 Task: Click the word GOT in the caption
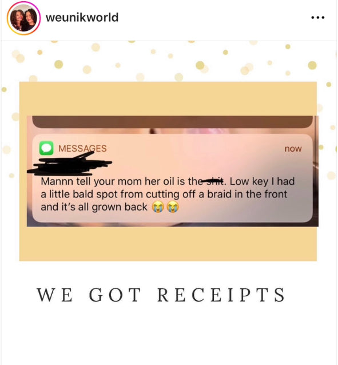115,295
